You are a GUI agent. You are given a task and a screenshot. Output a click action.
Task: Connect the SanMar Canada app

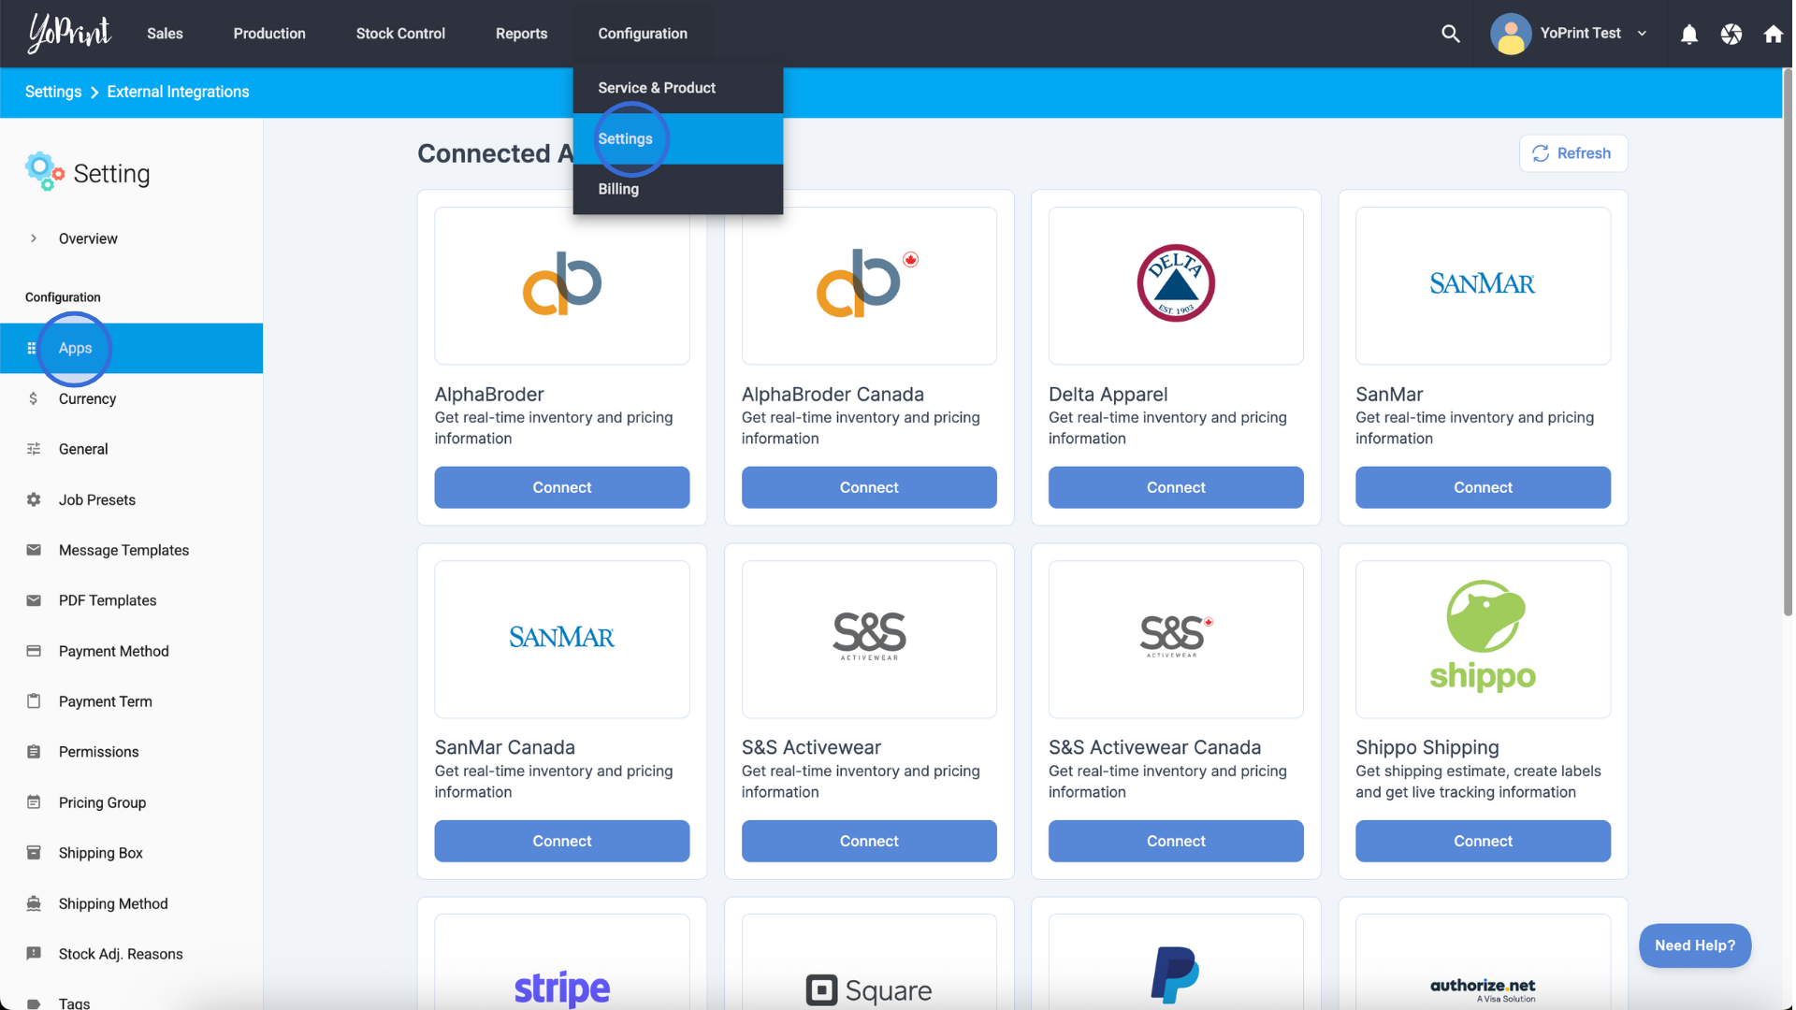click(562, 841)
